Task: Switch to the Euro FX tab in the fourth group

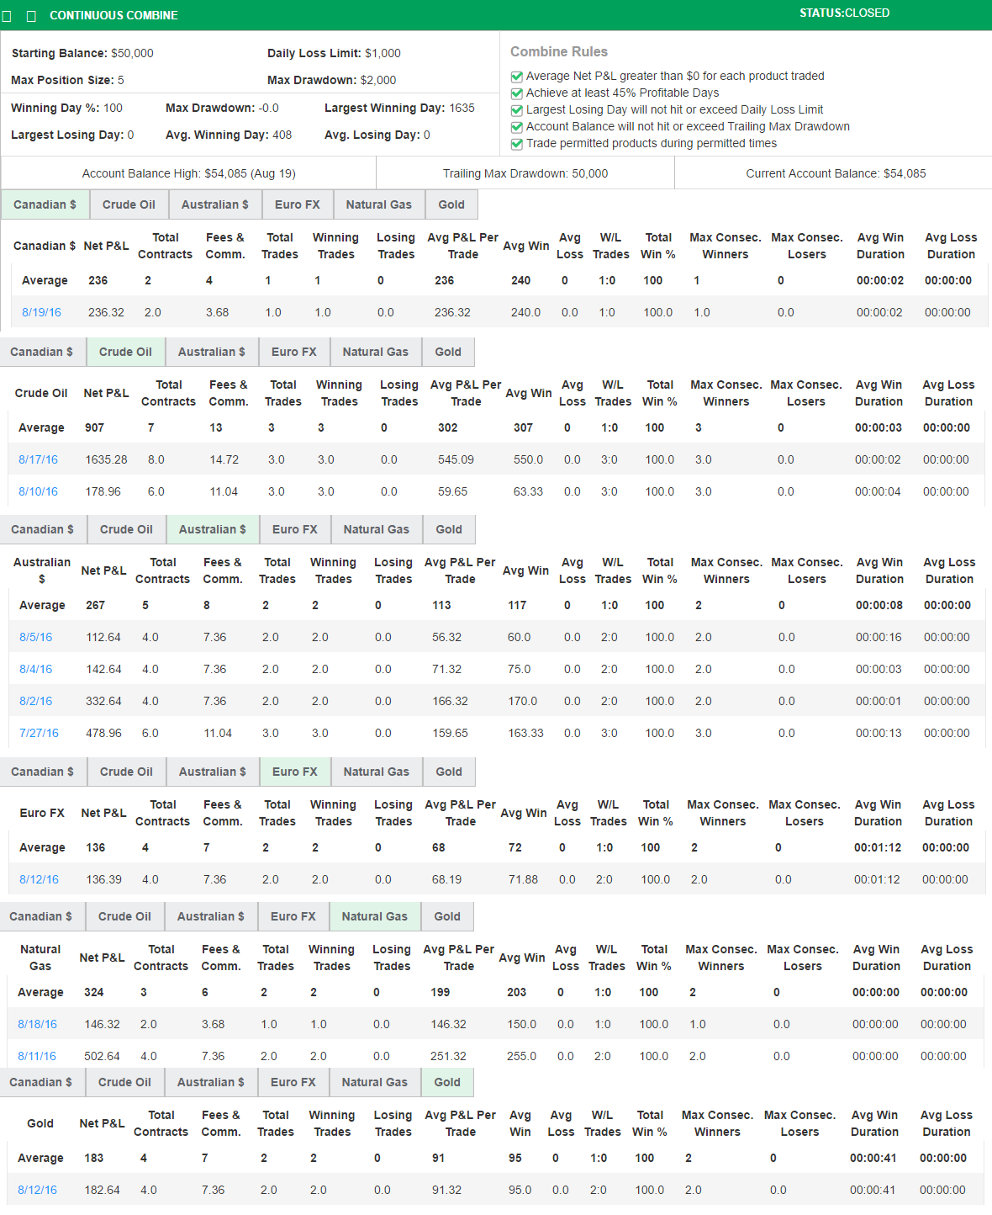Action: click(x=294, y=771)
